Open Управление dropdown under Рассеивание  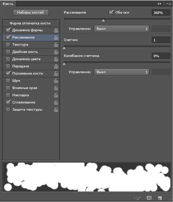click(121, 29)
